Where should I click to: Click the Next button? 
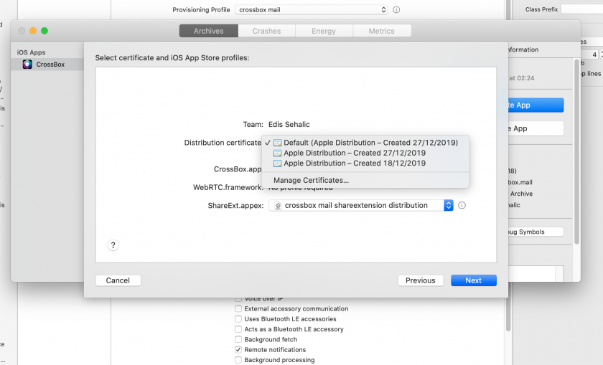[473, 280]
